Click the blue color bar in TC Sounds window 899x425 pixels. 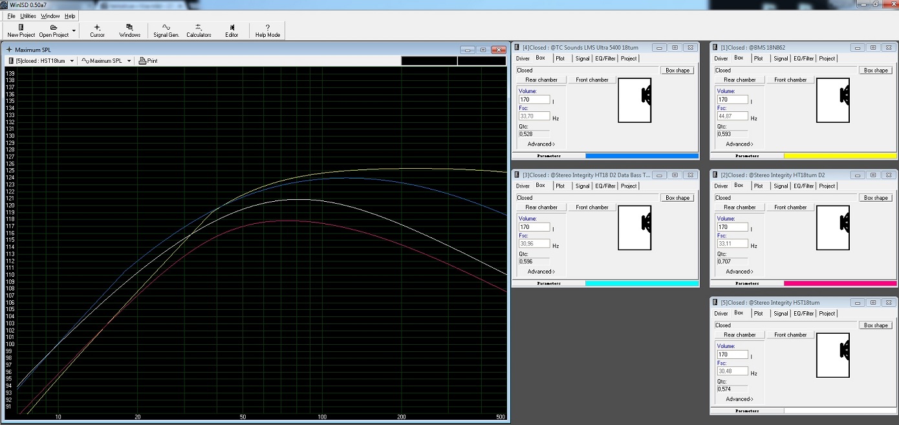(x=642, y=156)
